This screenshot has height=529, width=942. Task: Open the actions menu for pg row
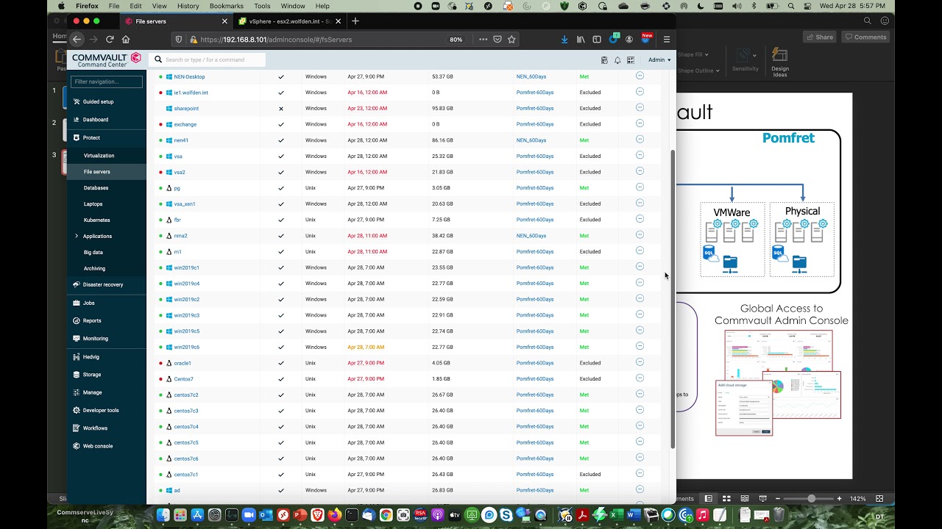(x=640, y=187)
